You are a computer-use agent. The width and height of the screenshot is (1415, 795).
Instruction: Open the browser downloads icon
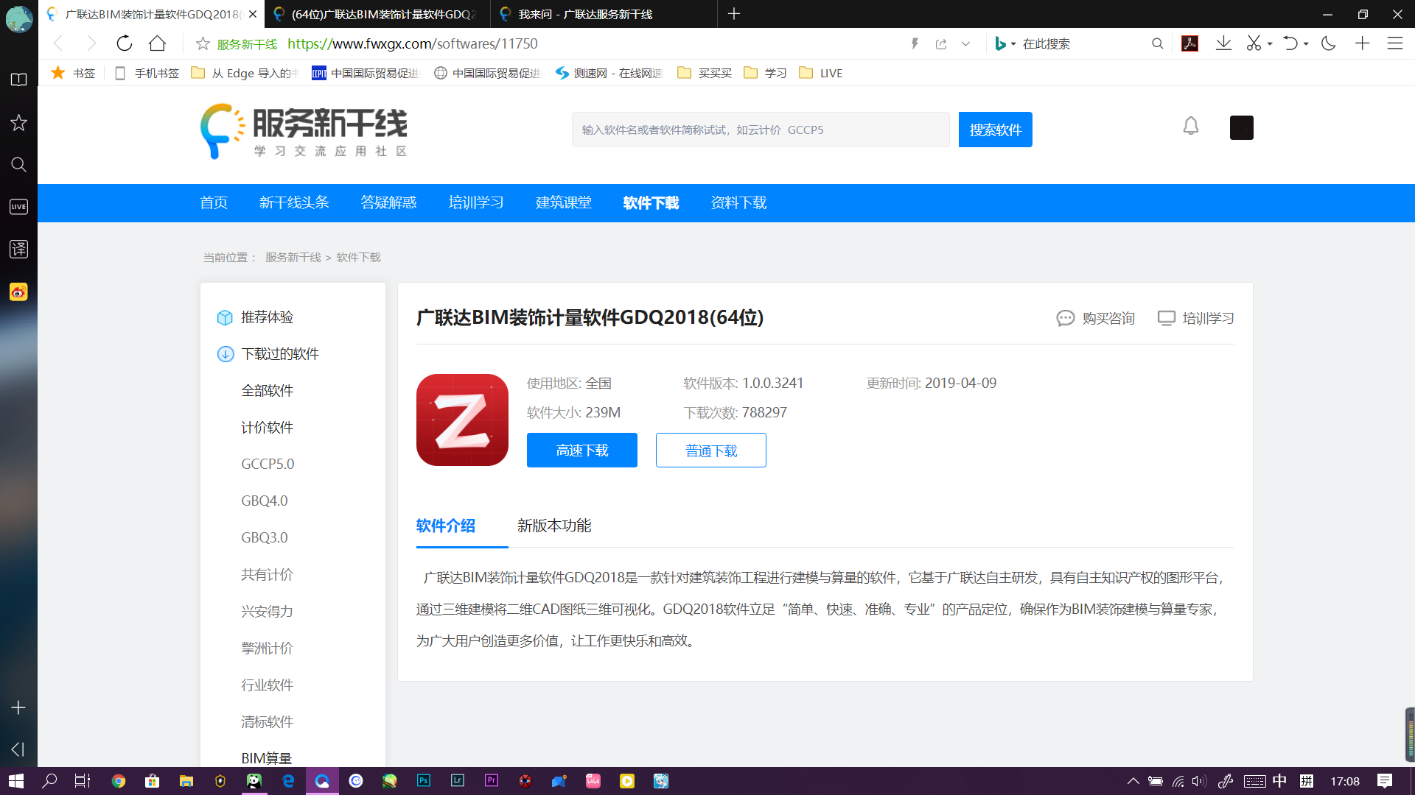click(1223, 43)
